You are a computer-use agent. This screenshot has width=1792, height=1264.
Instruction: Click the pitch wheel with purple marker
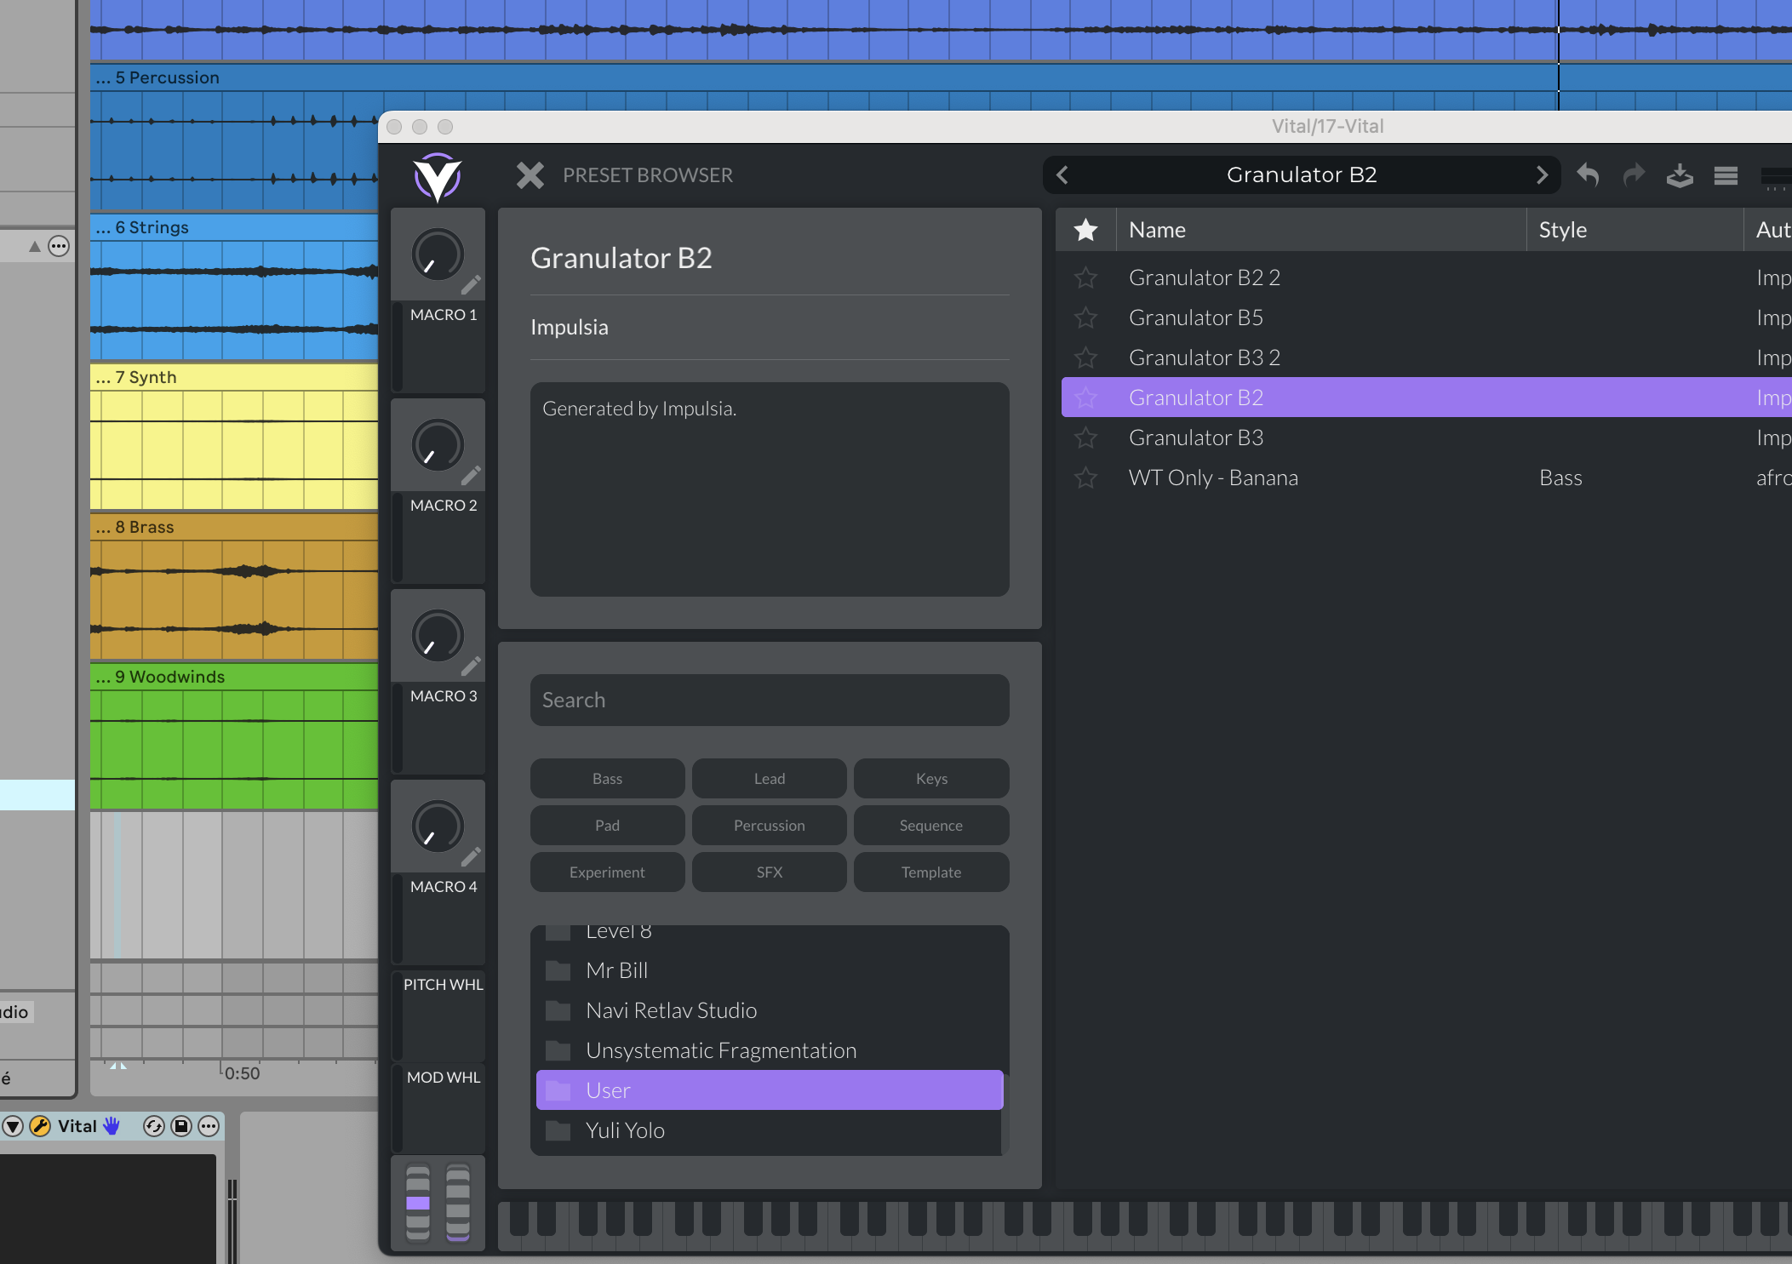tap(418, 1202)
